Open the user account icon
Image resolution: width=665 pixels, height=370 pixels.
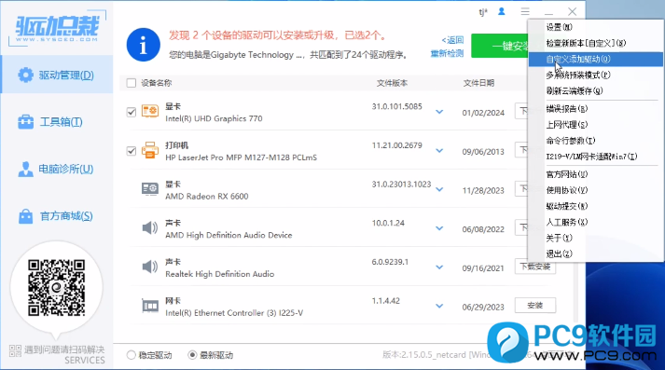pos(501,11)
